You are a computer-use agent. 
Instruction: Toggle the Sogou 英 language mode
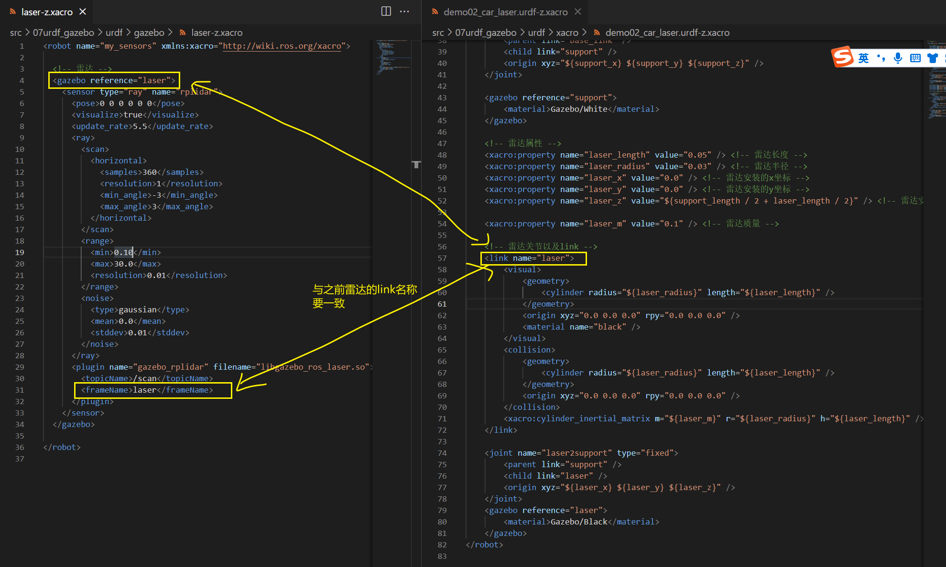[x=863, y=58]
